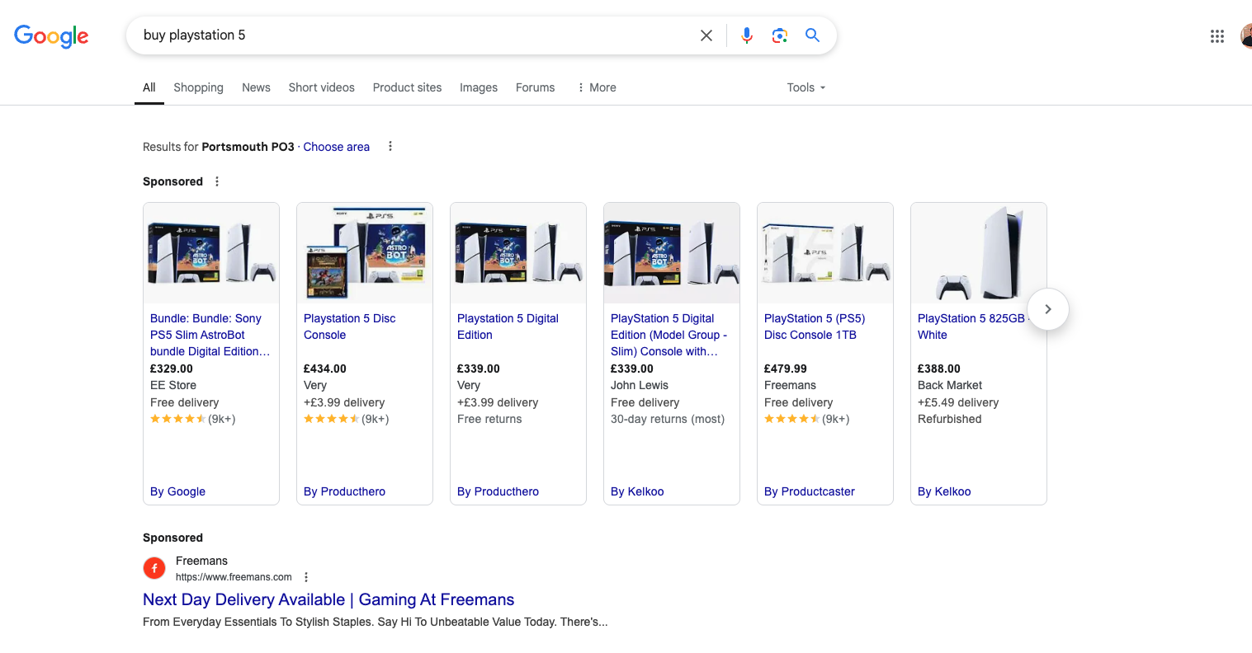Open John Lewis PlayStation 5 Digital Edition

(669, 335)
